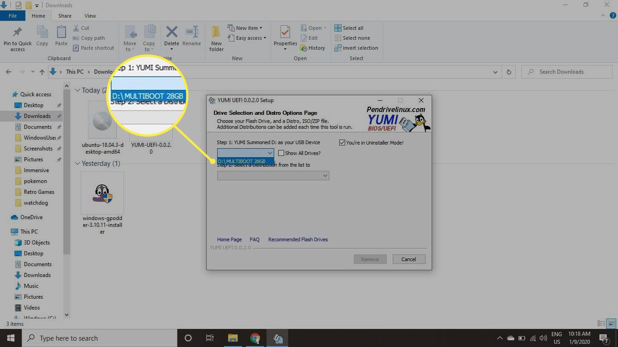The height and width of the screenshot is (347, 618).
Task: Open the Windows Start menu
Action: 11,338
